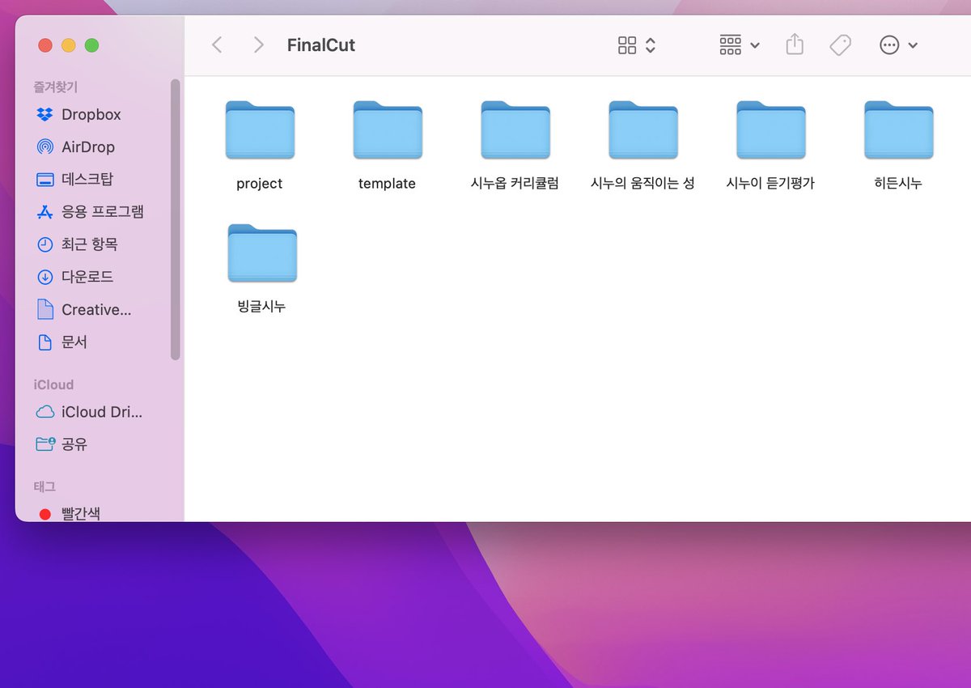Open 응용 프로그램 in the sidebar

[x=92, y=212]
